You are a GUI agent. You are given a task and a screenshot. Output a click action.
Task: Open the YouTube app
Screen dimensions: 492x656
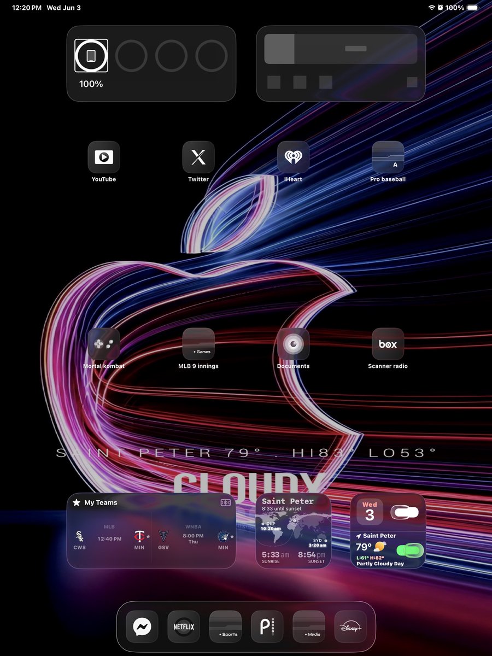tap(104, 157)
